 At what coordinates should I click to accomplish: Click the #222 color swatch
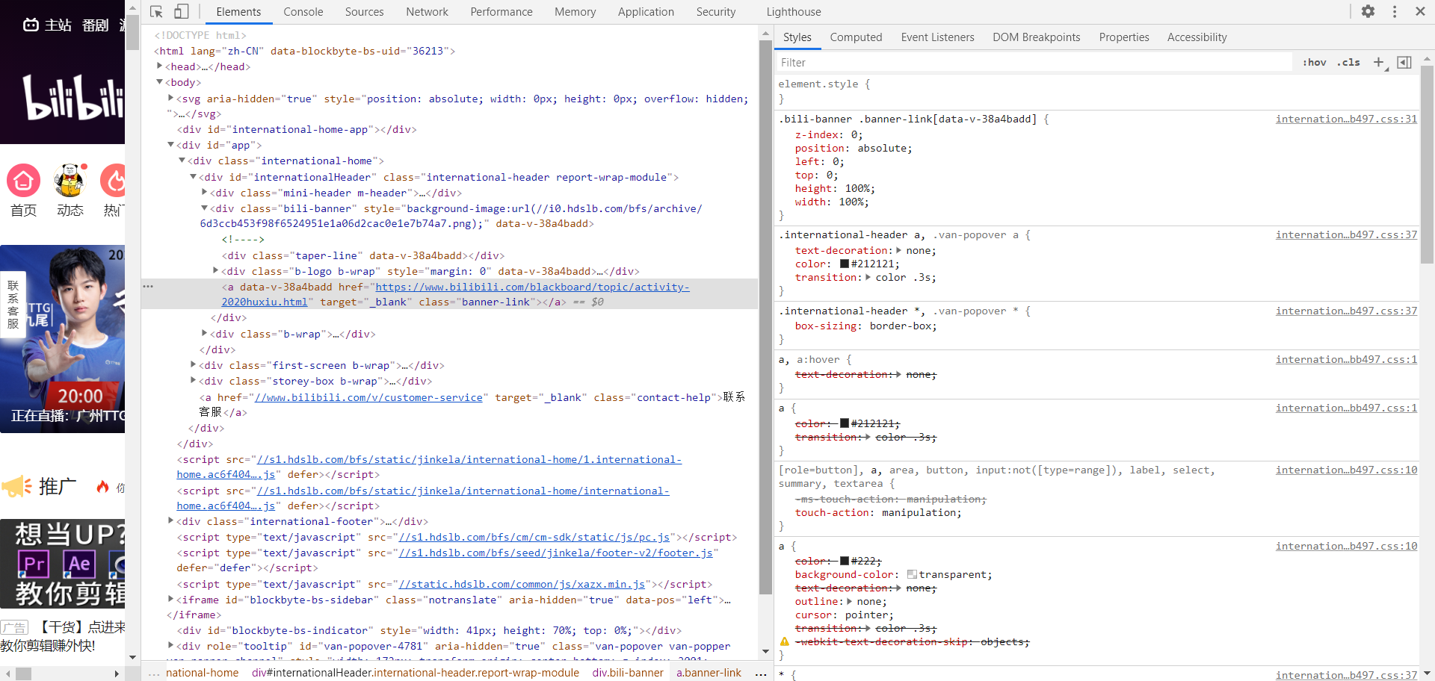point(845,562)
